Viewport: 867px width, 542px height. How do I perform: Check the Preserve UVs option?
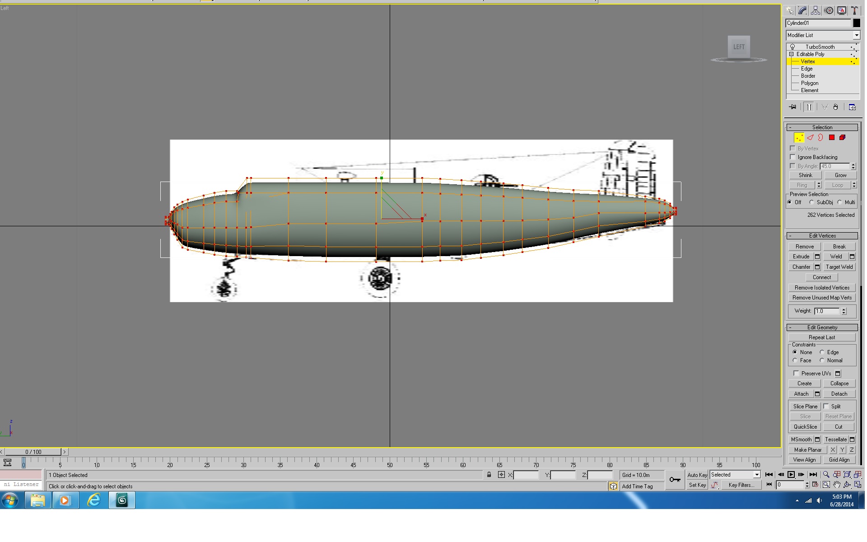click(796, 374)
